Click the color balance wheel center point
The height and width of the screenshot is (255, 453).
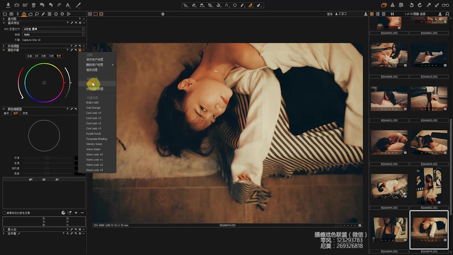click(44, 83)
